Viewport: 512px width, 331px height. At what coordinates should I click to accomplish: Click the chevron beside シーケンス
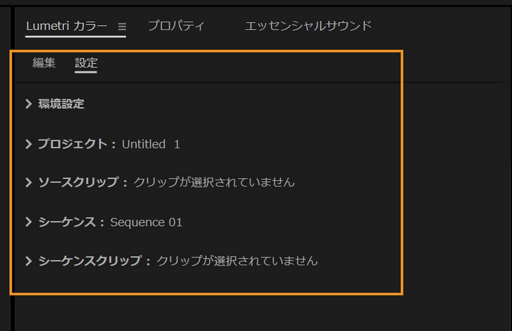click(29, 222)
